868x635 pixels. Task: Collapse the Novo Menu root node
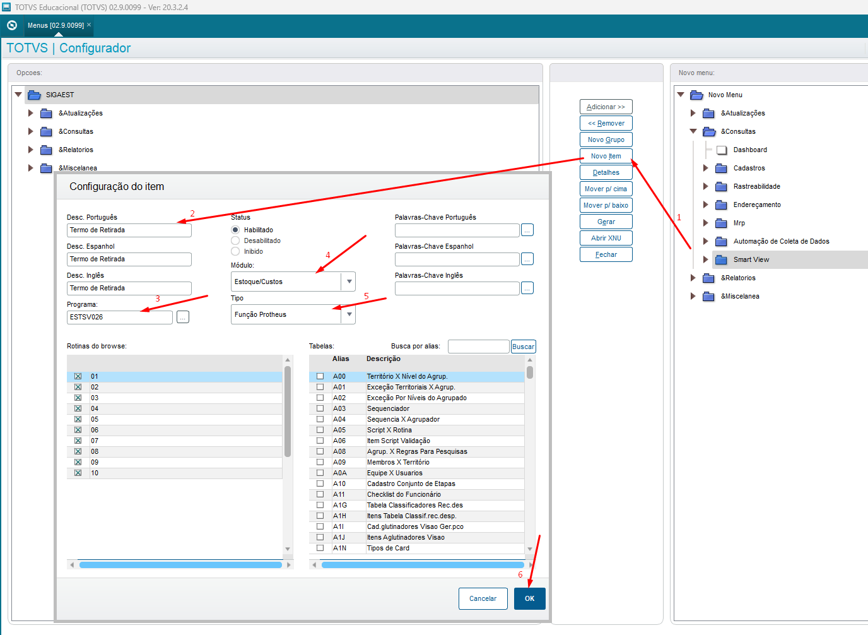point(681,95)
